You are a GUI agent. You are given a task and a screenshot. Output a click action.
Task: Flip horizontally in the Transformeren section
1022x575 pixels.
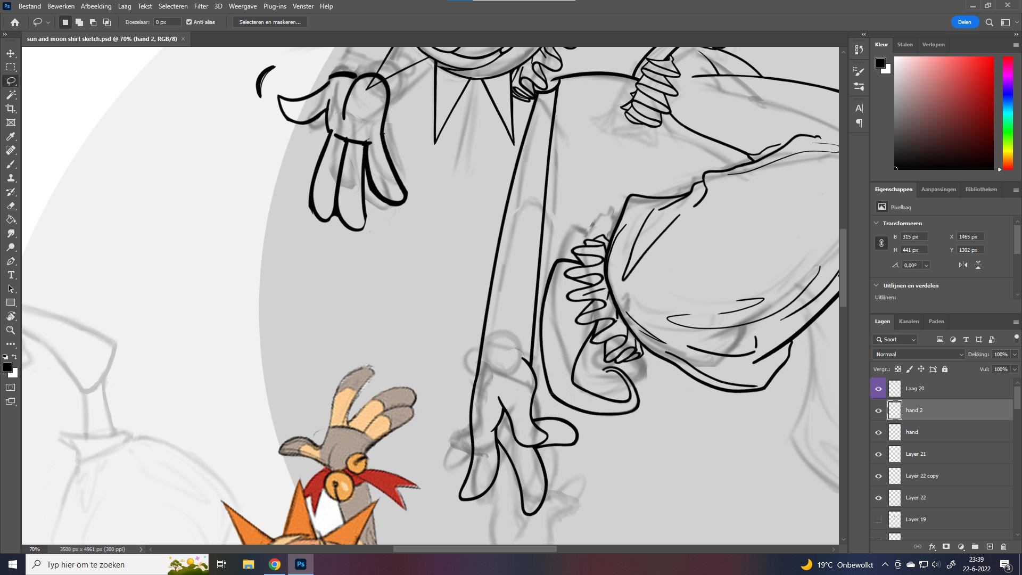pos(963,265)
